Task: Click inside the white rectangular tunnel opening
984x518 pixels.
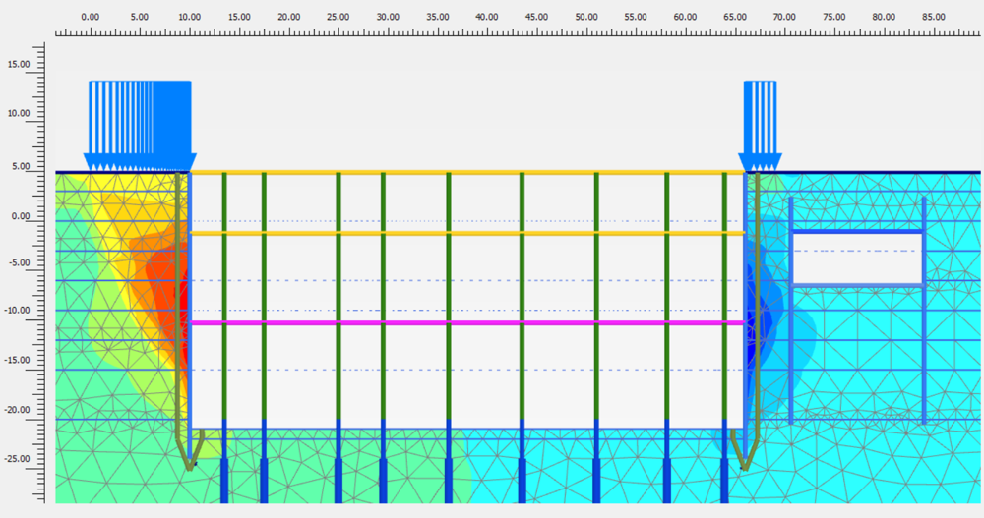Action: [856, 259]
